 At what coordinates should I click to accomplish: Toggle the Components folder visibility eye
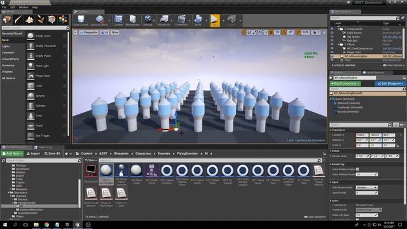(332, 29)
